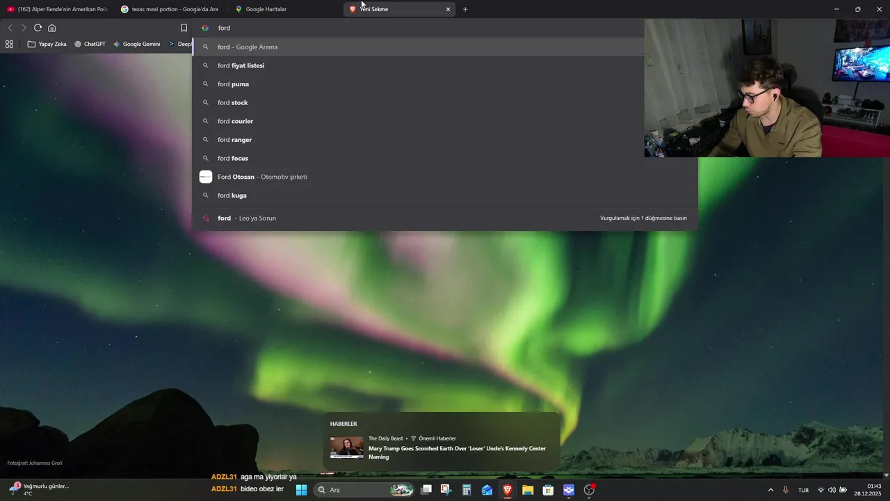Viewport: 890px width, 501px height.
Task: Open the Ford Otosan company suggestion
Action: click(x=445, y=177)
